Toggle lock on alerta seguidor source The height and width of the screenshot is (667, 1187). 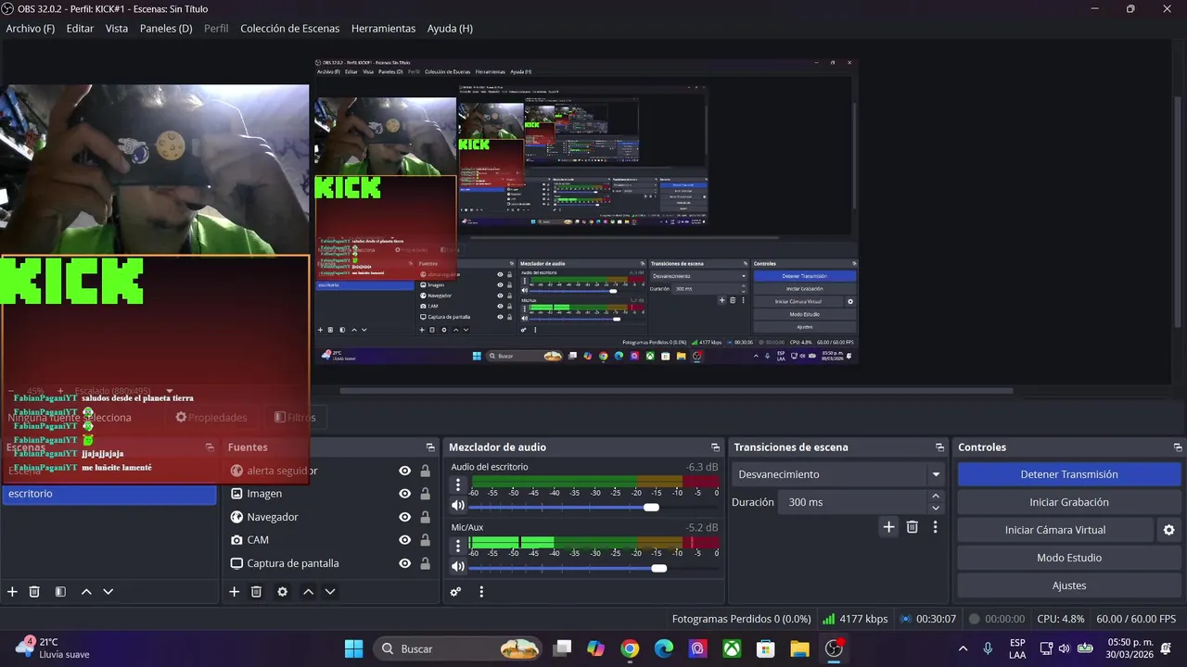426,471
